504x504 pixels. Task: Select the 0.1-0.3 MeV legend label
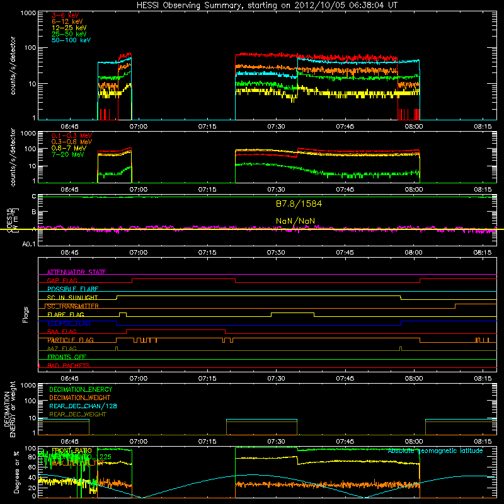pos(72,135)
